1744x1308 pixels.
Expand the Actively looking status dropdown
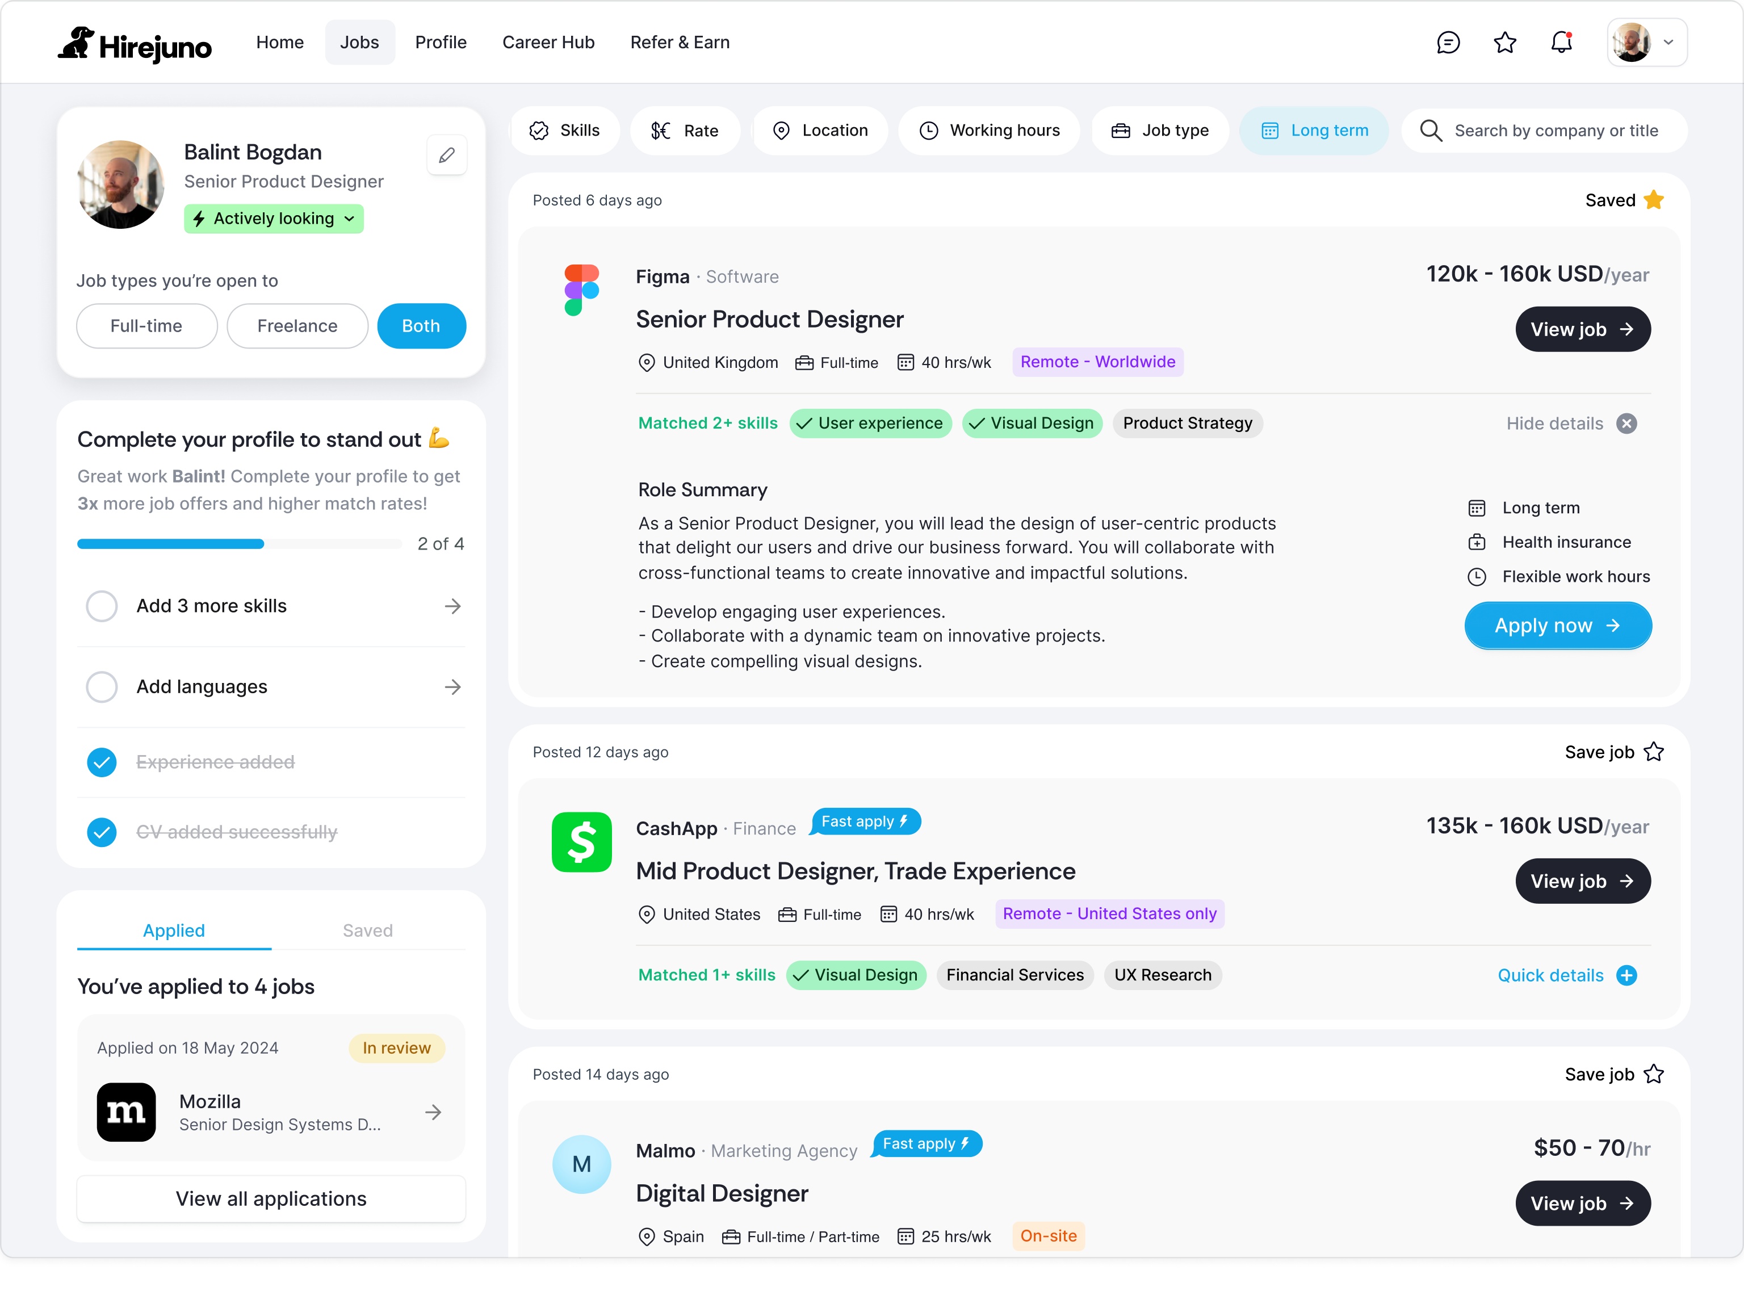[x=274, y=219]
